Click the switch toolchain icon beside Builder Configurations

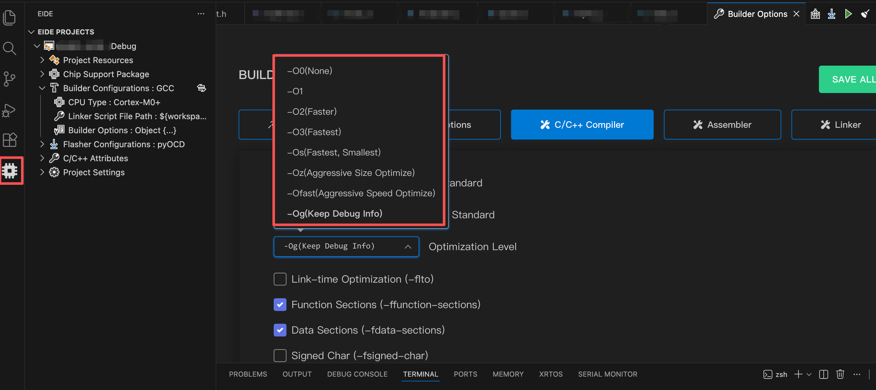pos(202,88)
